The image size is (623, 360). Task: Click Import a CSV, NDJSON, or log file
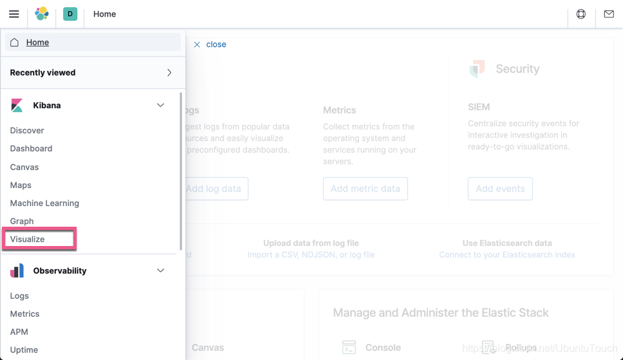(311, 254)
